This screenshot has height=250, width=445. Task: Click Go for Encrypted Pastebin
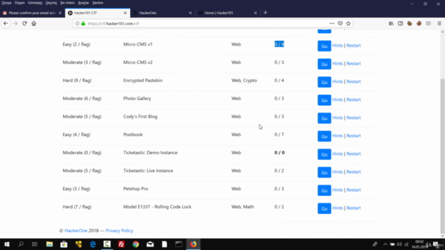pos(324,82)
